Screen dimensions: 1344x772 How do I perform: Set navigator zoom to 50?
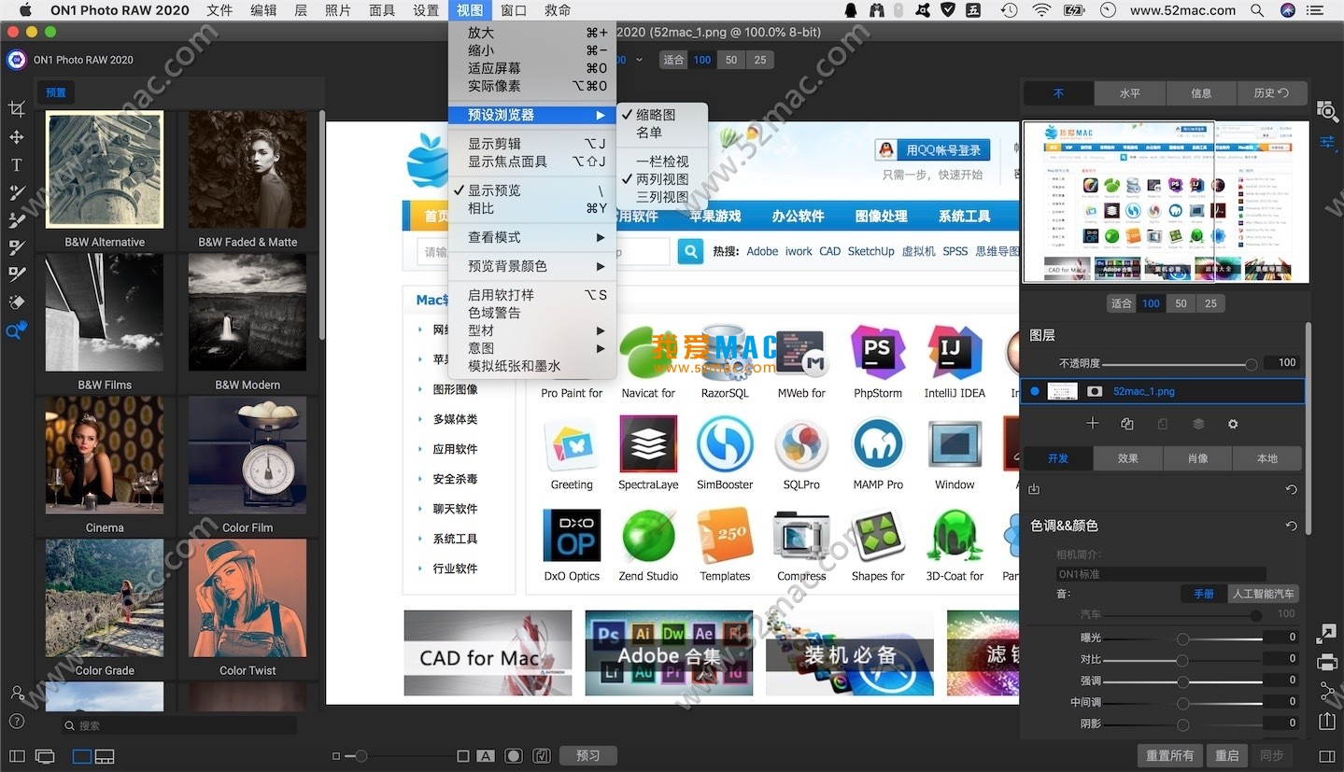click(x=1181, y=303)
